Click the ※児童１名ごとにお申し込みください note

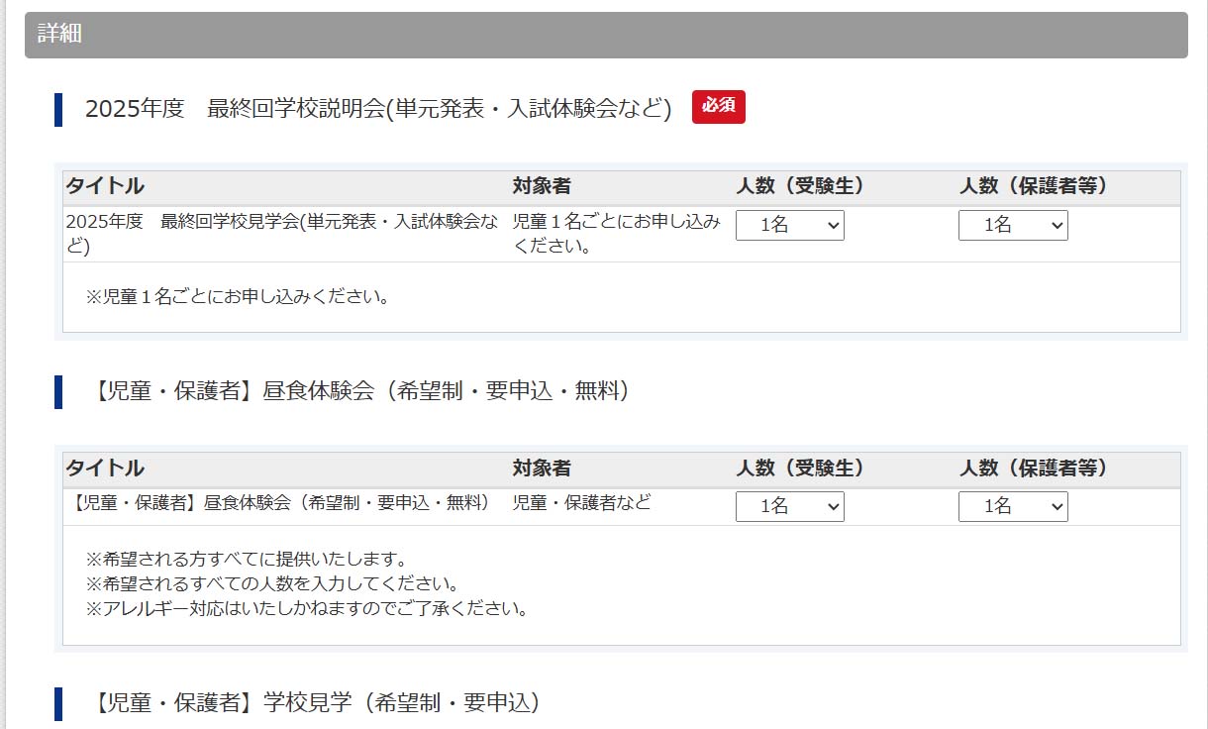click(238, 296)
